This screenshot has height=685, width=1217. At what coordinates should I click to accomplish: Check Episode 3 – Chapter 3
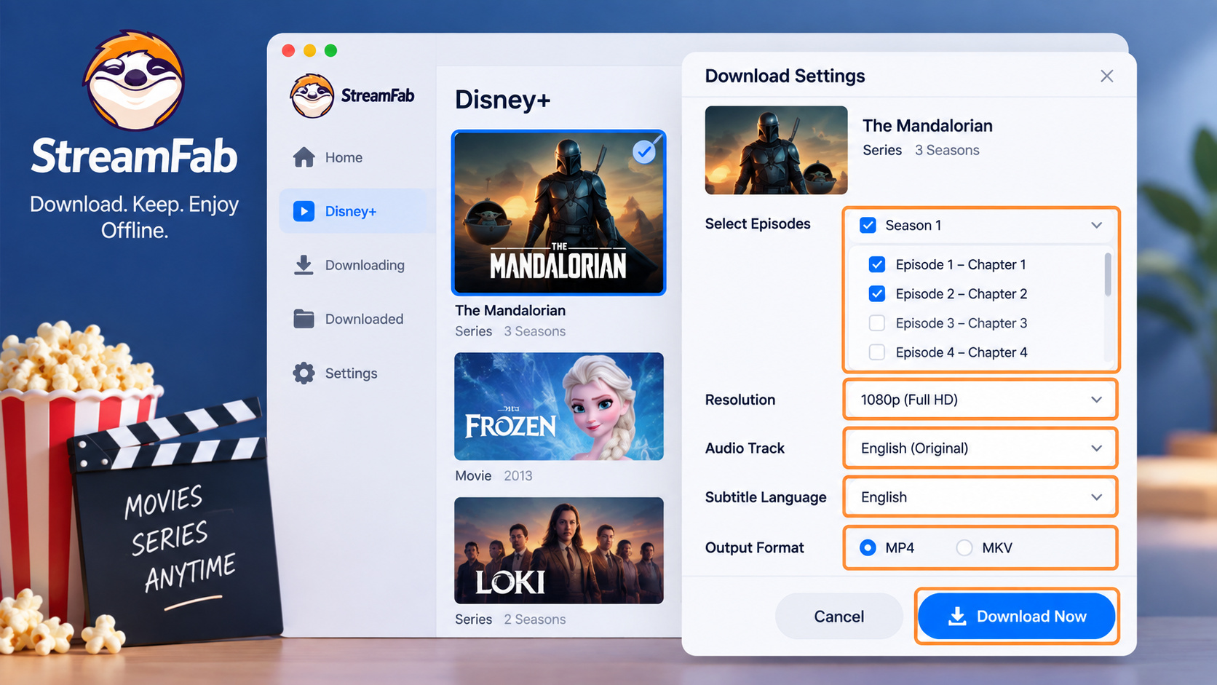[877, 322]
